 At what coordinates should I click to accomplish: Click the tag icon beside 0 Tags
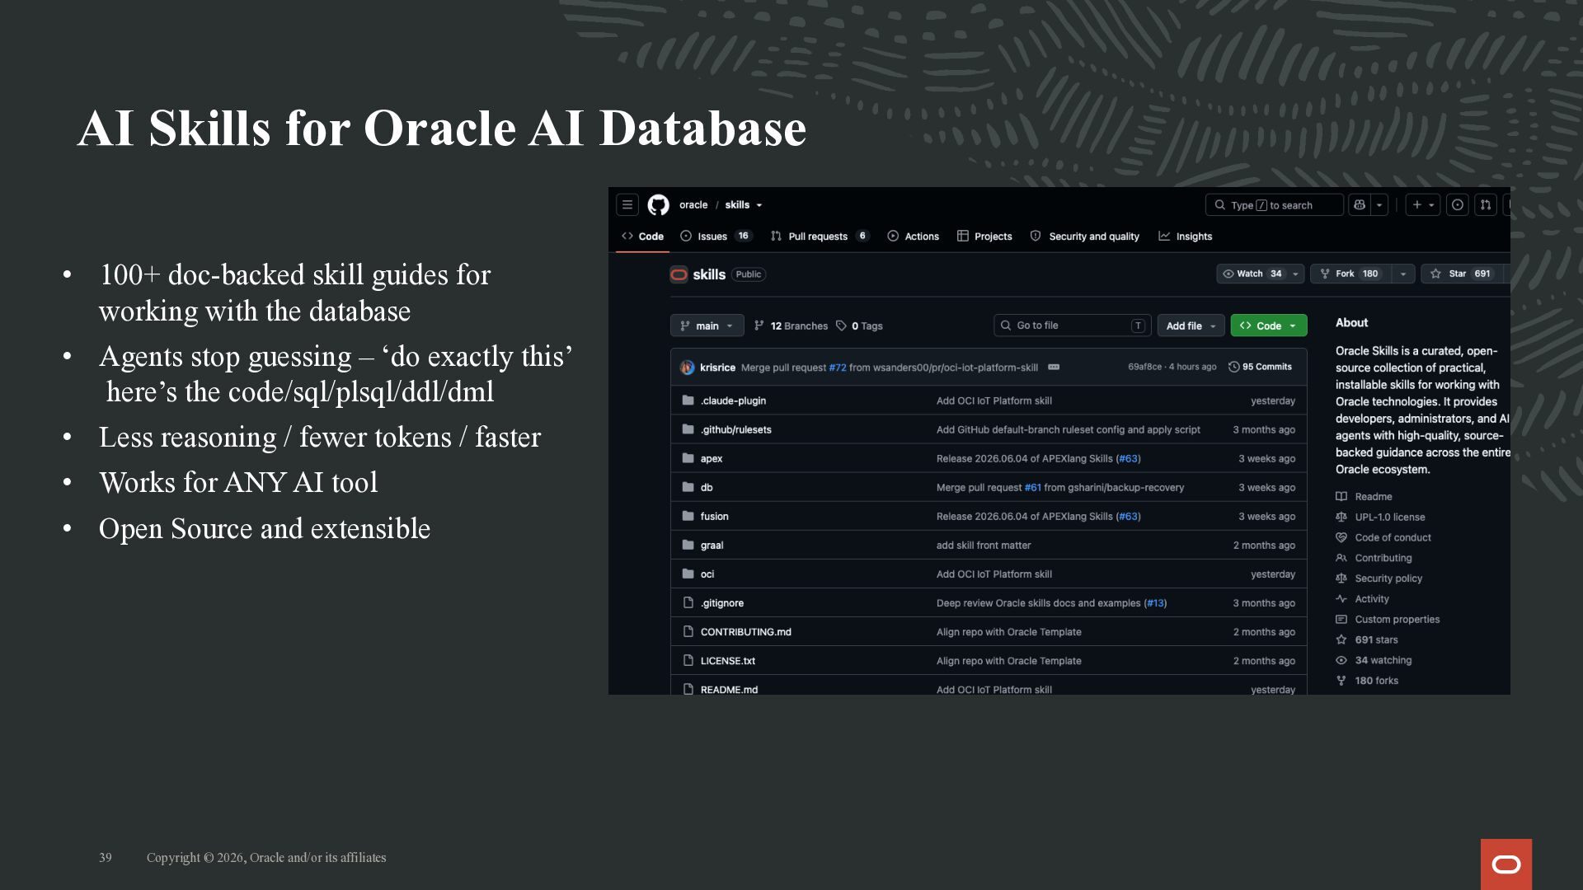[841, 326]
